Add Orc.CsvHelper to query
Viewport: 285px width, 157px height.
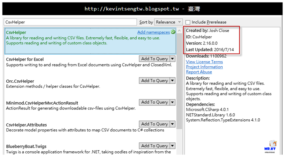(155, 81)
